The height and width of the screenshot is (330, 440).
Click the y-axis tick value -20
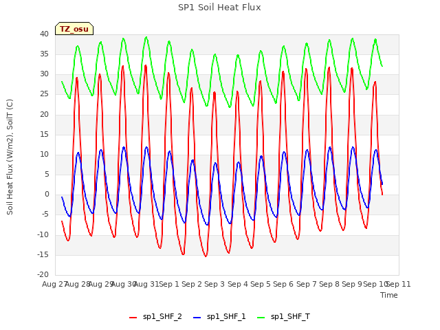pos(43,274)
